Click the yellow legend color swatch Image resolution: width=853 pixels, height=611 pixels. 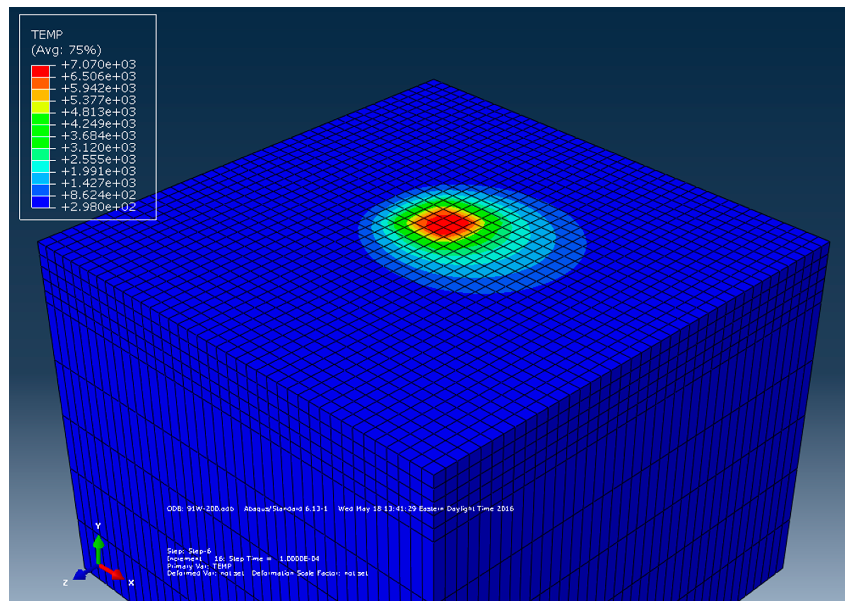(x=40, y=107)
